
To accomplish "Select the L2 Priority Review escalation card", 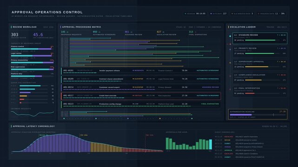I will (260, 51).
